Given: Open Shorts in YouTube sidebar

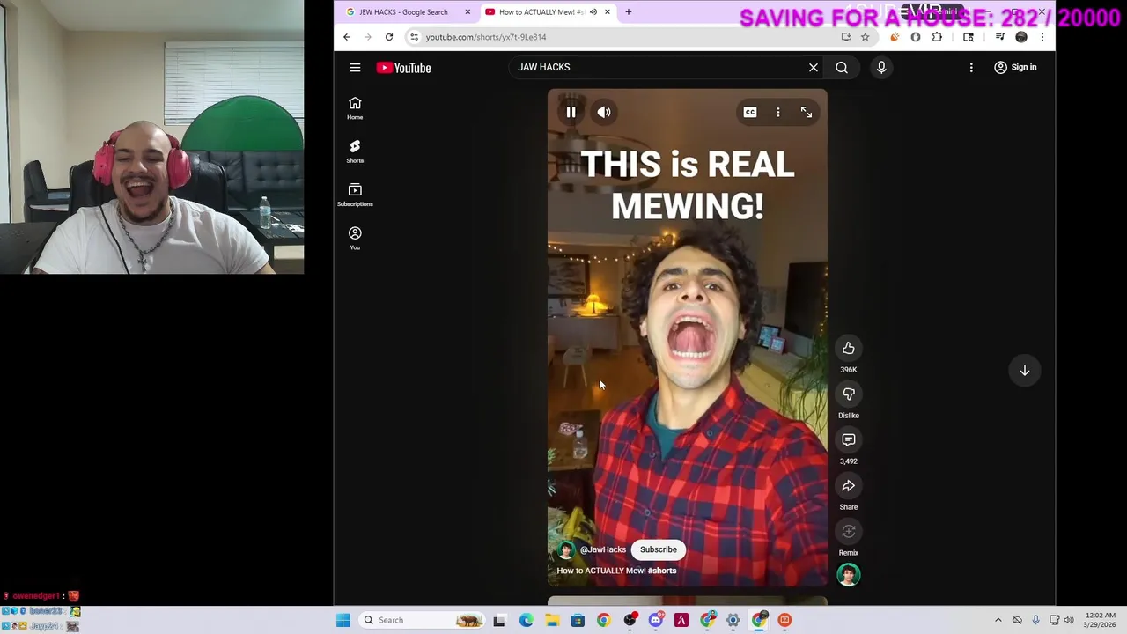Looking at the screenshot, I should [x=355, y=151].
